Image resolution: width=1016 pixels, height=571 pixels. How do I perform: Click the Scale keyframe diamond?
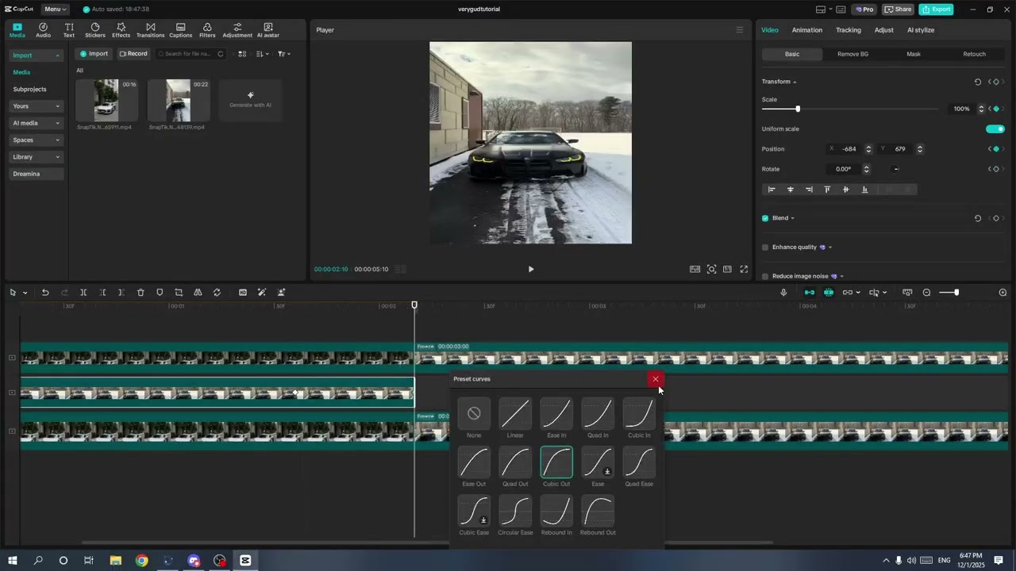(x=996, y=109)
